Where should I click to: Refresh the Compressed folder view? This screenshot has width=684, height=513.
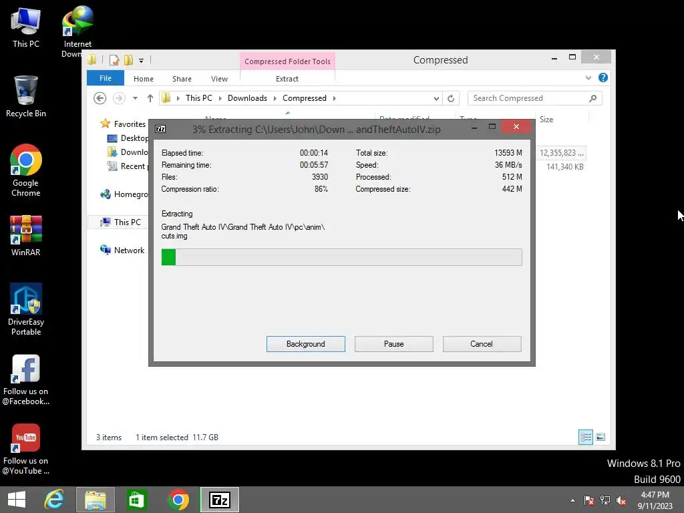451,99
